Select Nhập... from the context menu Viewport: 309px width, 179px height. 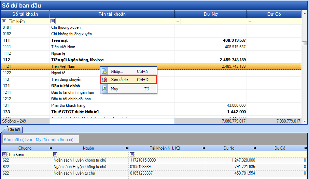(128, 71)
